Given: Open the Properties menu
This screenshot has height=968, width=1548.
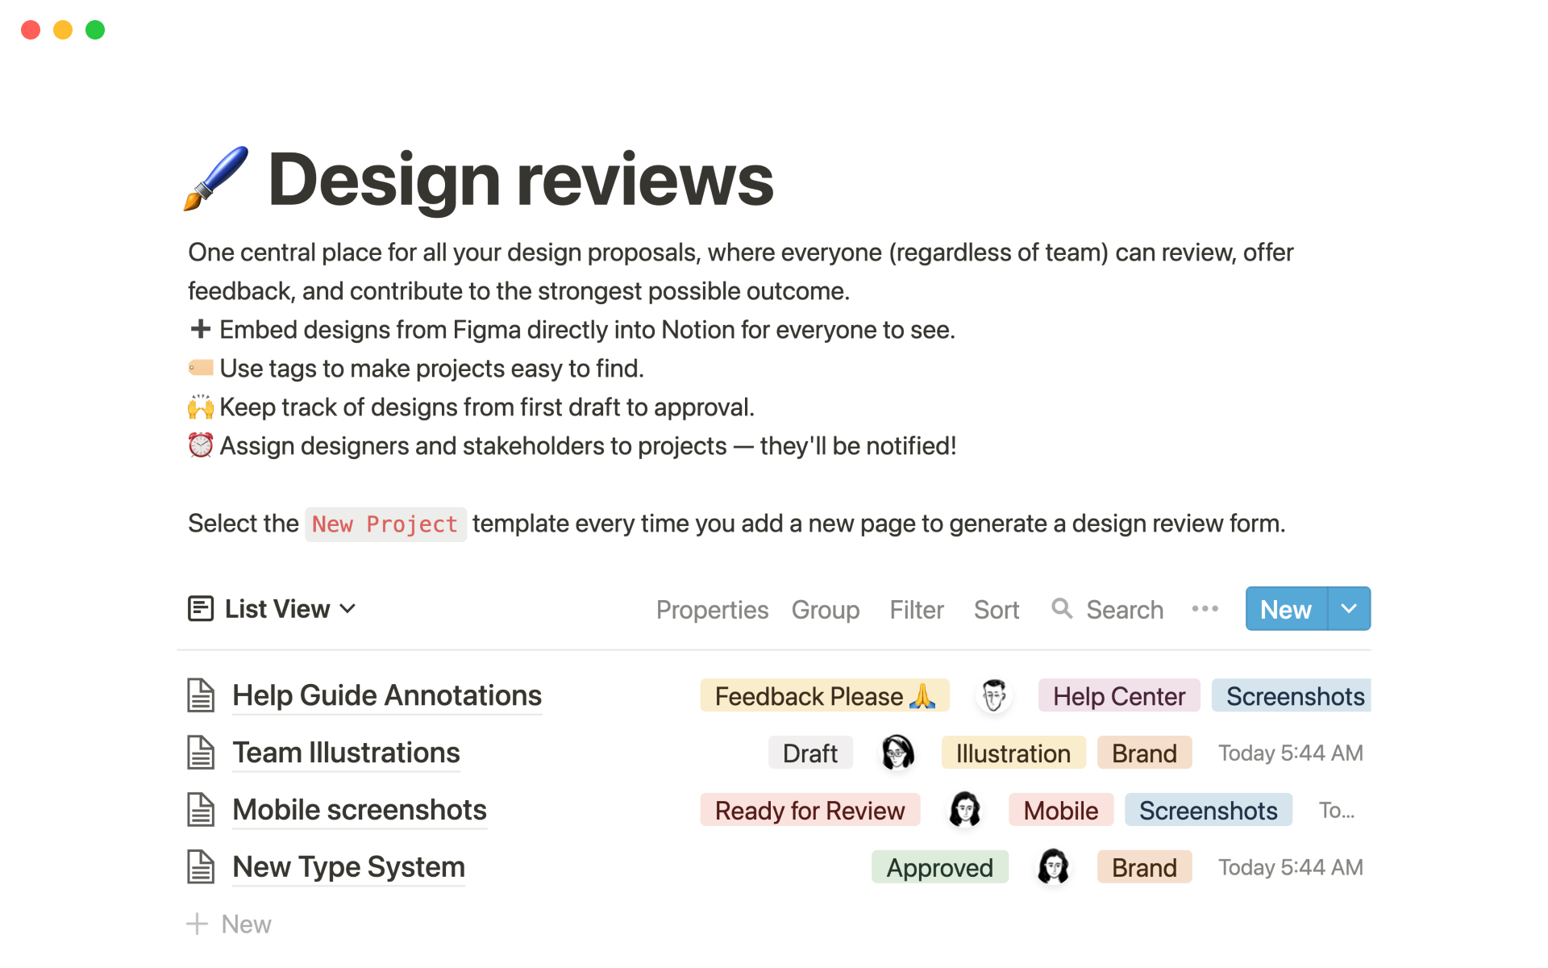Looking at the screenshot, I should (x=712, y=610).
